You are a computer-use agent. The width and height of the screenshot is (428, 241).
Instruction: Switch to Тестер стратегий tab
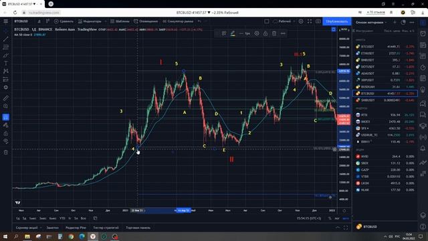coord(106,228)
